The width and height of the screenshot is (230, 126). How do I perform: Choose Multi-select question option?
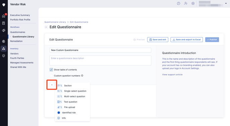(x=73, y=96)
